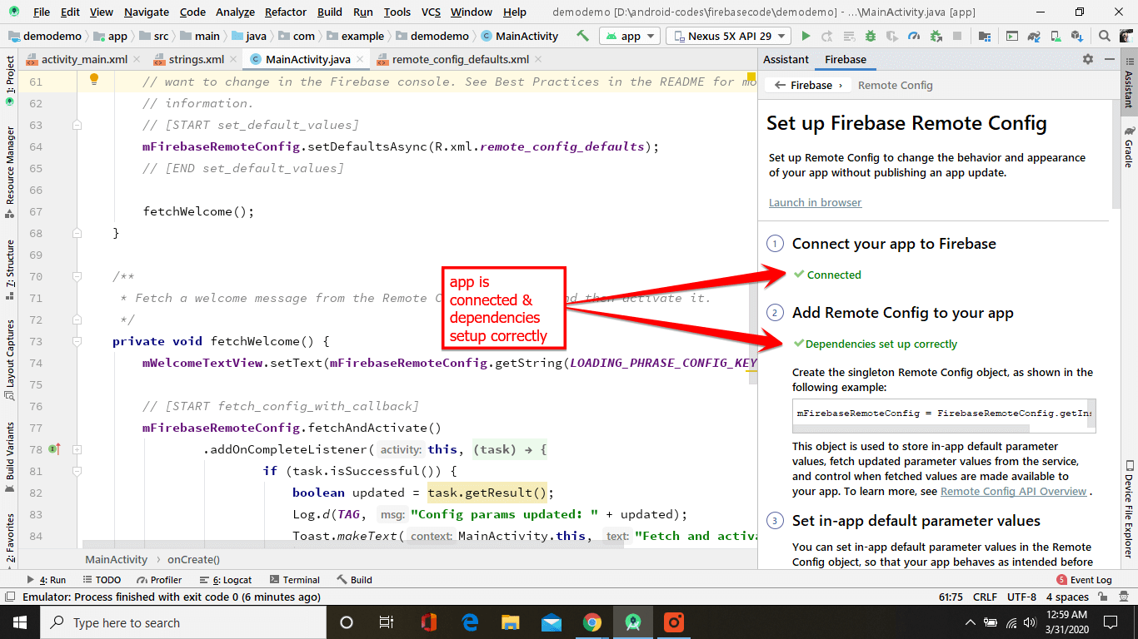Collapse the set_default_values region at line 63
The height and width of the screenshot is (639, 1138).
pyautogui.click(x=77, y=125)
